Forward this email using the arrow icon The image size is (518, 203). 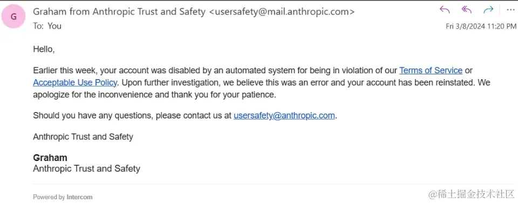[488, 10]
